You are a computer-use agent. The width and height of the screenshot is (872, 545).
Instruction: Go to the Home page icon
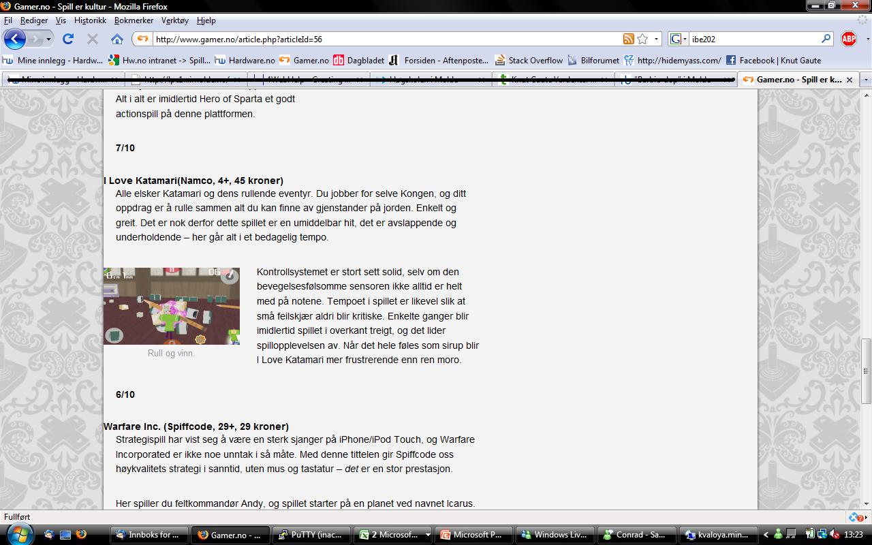[117, 39]
